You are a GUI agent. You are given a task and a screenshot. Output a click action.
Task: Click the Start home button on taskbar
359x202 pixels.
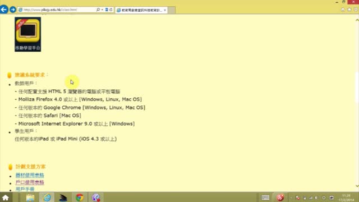click(x=6, y=198)
